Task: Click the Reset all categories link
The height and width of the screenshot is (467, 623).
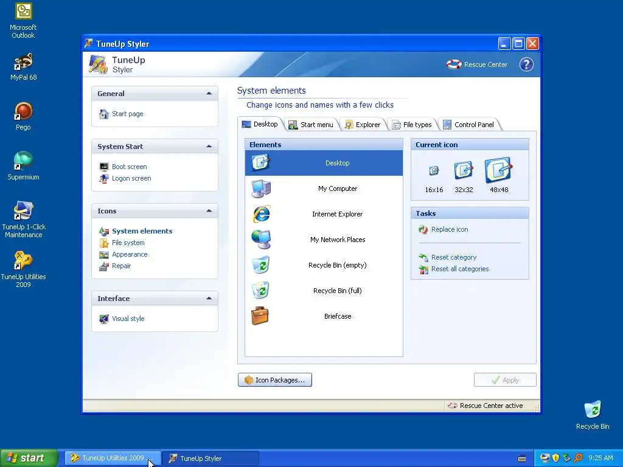Action: coord(460,269)
